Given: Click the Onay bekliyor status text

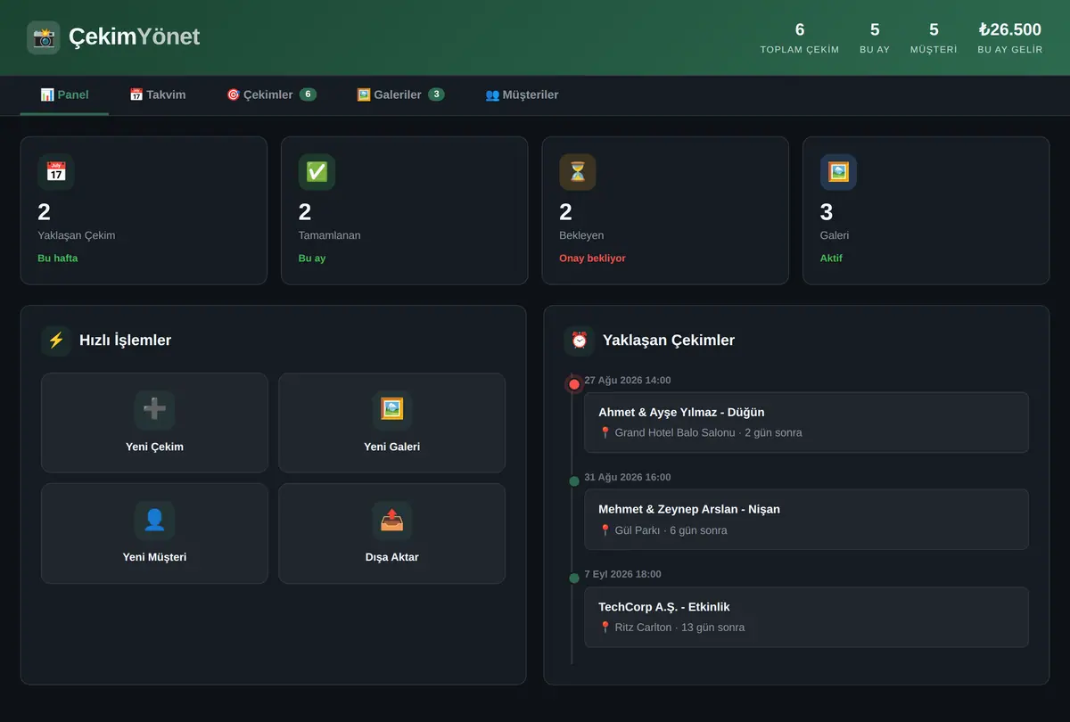Looking at the screenshot, I should pyautogui.click(x=592, y=258).
